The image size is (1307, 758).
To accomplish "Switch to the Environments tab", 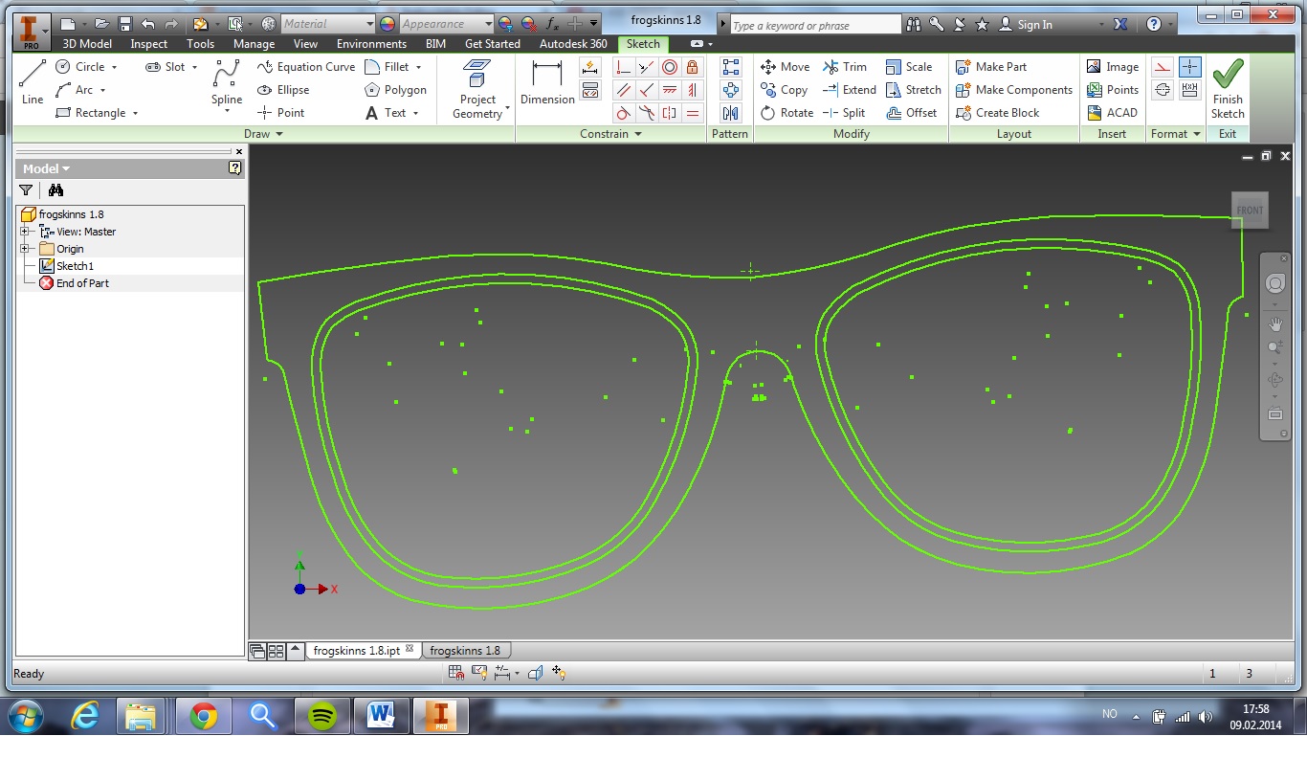I will point(371,44).
